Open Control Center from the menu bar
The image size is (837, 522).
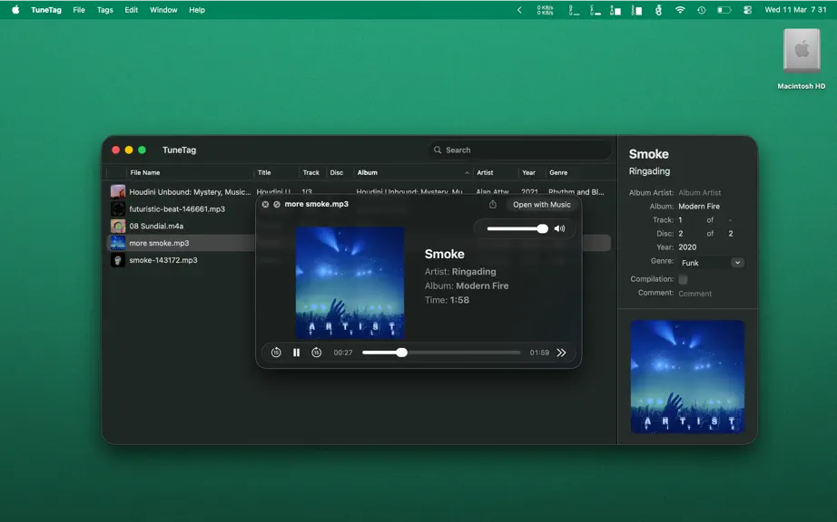click(x=747, y=10)
